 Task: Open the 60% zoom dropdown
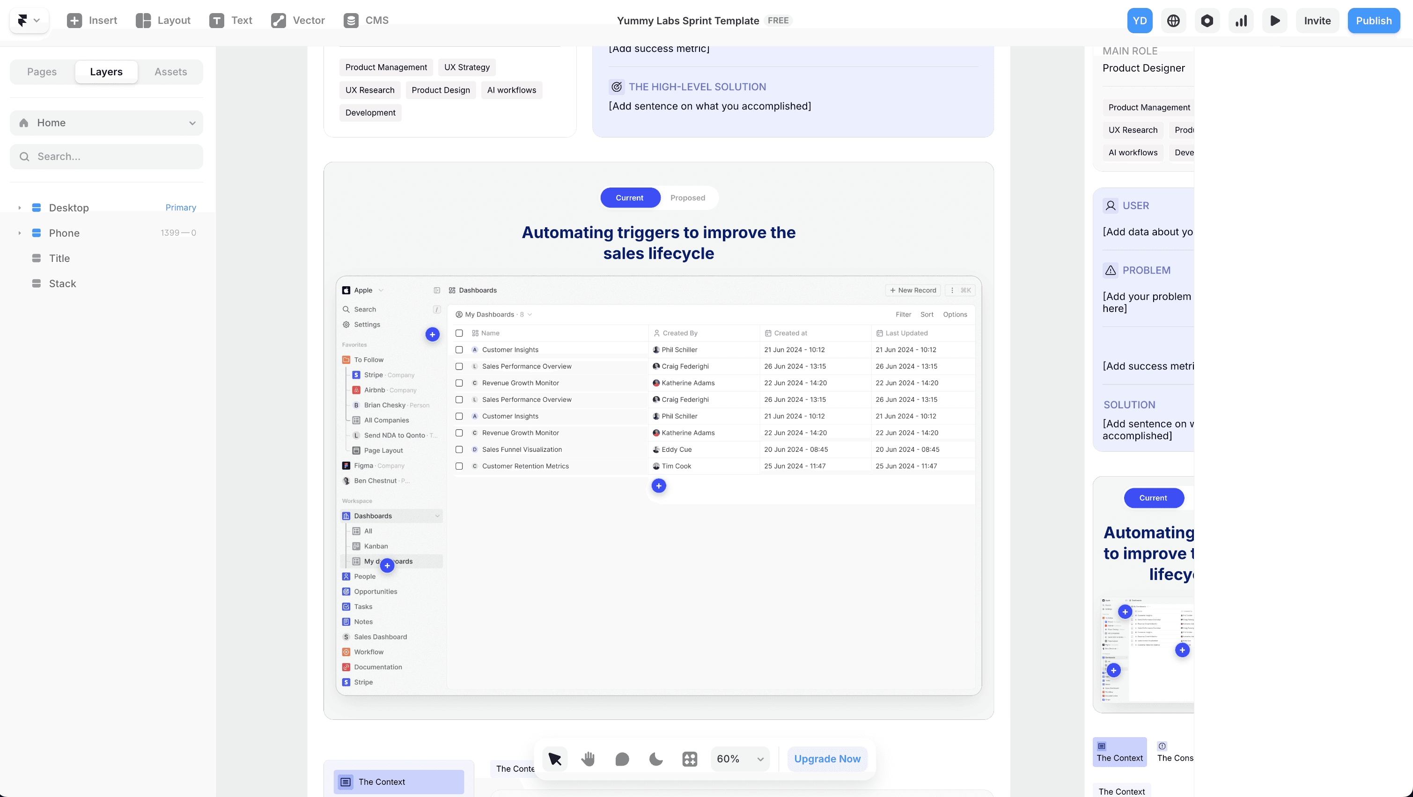739,759
